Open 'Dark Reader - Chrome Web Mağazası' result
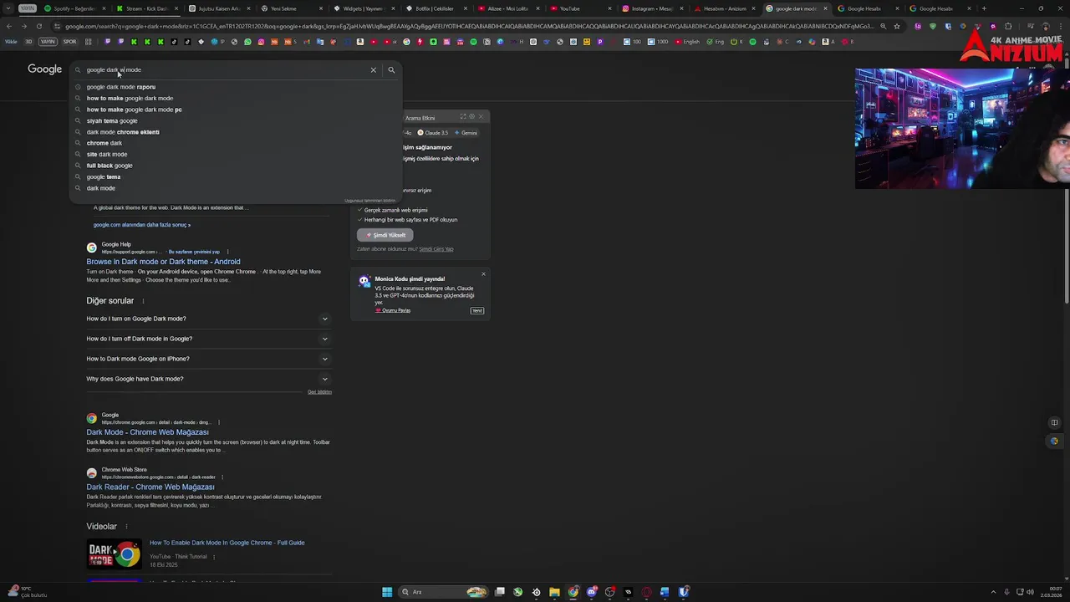The height and width of the screenshot is (602, 1070). pyautogui.click(x=150, y=487)
